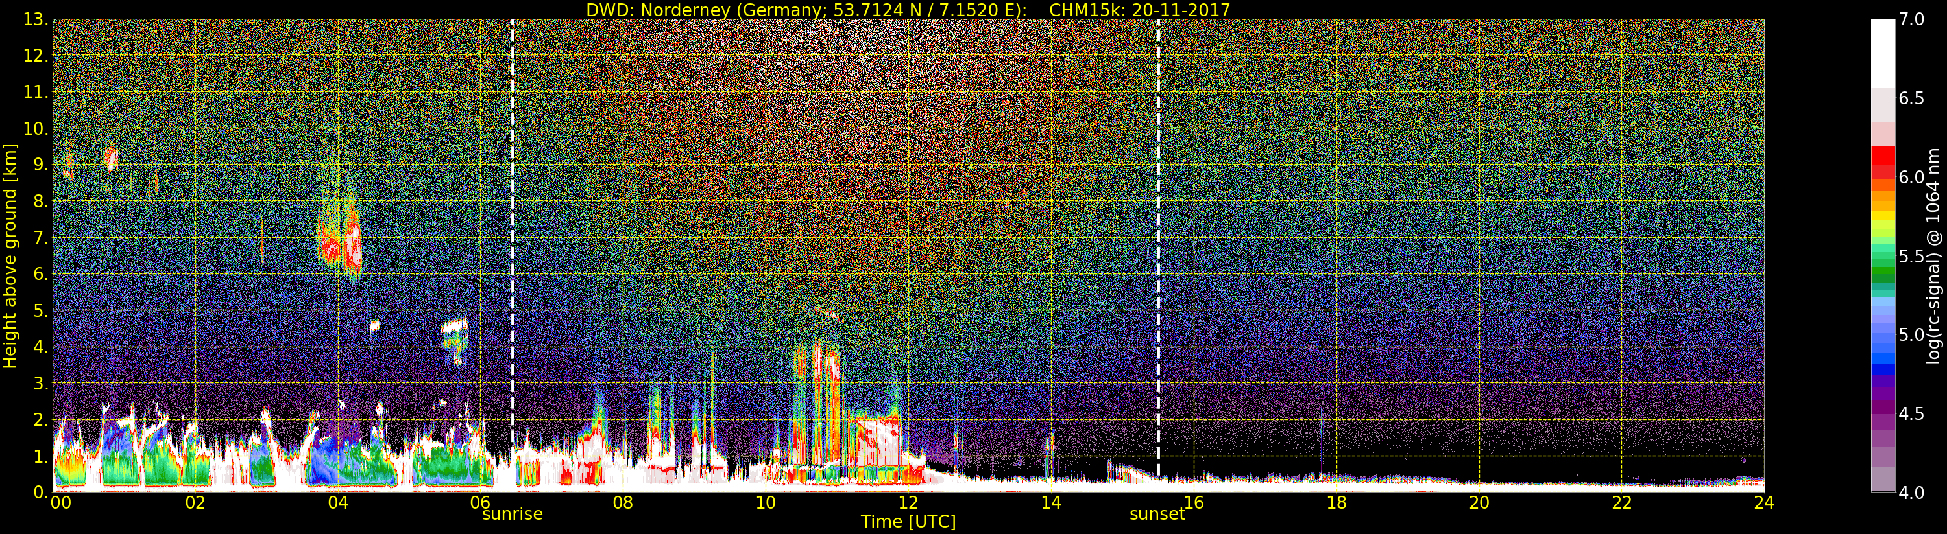Click the colorbar tick label '7.0'
This screenshot has height=534, width=1947.
[1912, 19]
